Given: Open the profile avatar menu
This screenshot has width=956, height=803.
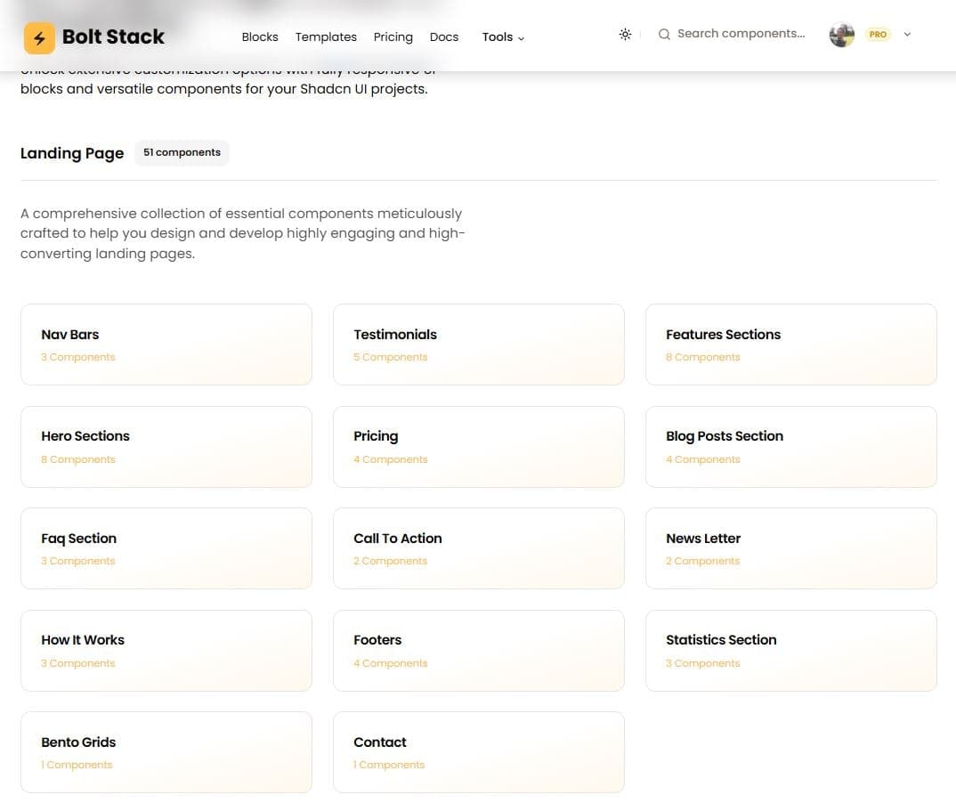Looking at the screenshot, I should click(x=840, y=35).
